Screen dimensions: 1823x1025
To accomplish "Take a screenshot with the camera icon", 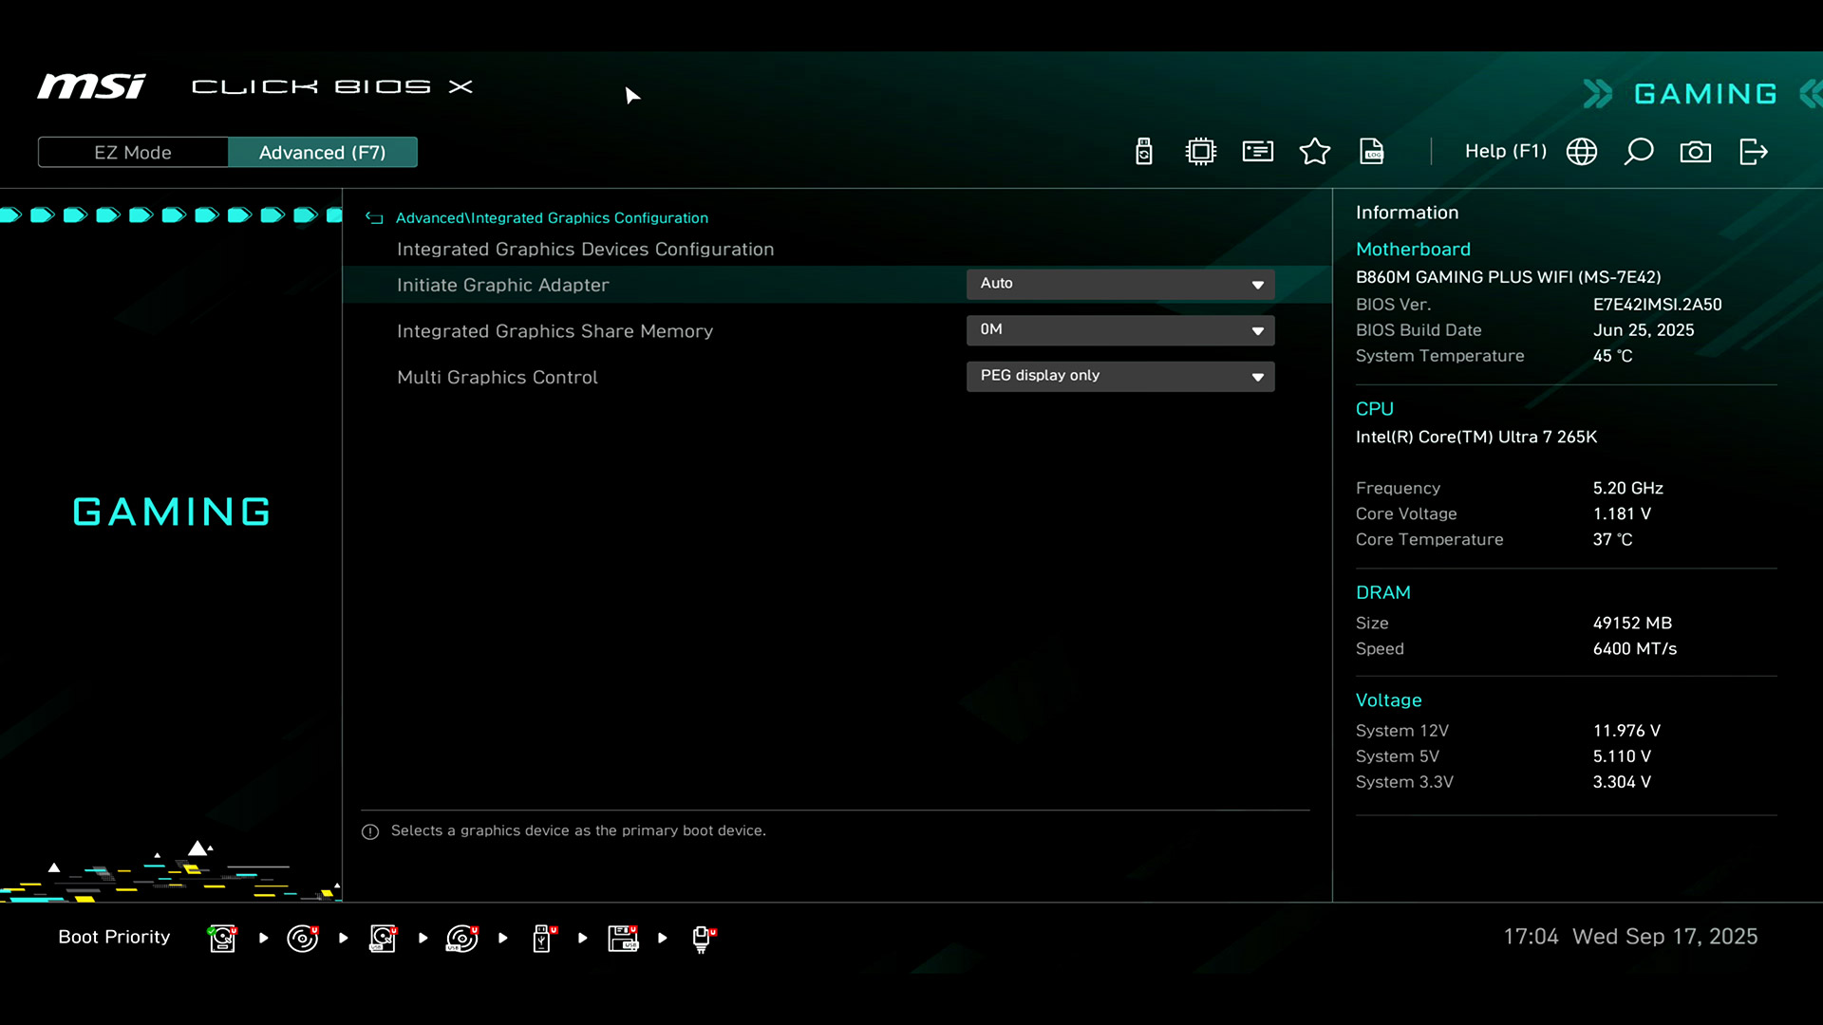I will [x=1696, y=152].
